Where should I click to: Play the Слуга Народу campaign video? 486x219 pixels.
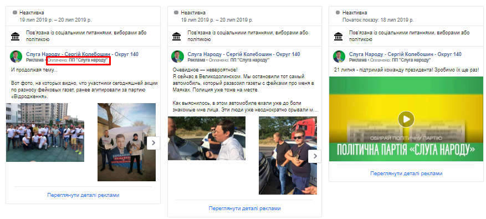pyautogui.click(x=406, y=119)
